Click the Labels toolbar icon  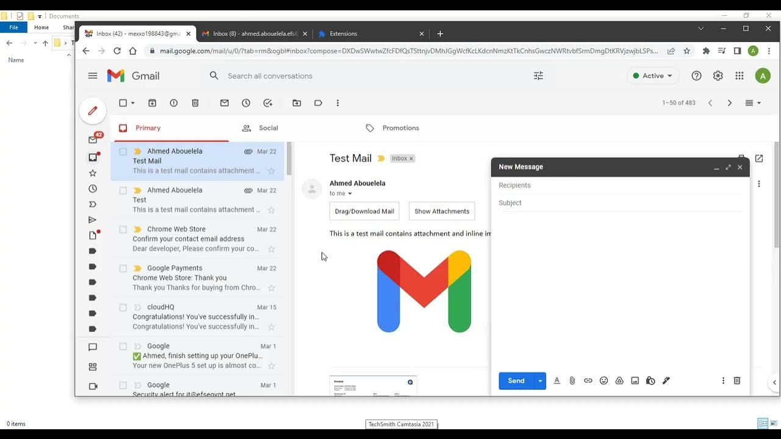tap(318, 103)
